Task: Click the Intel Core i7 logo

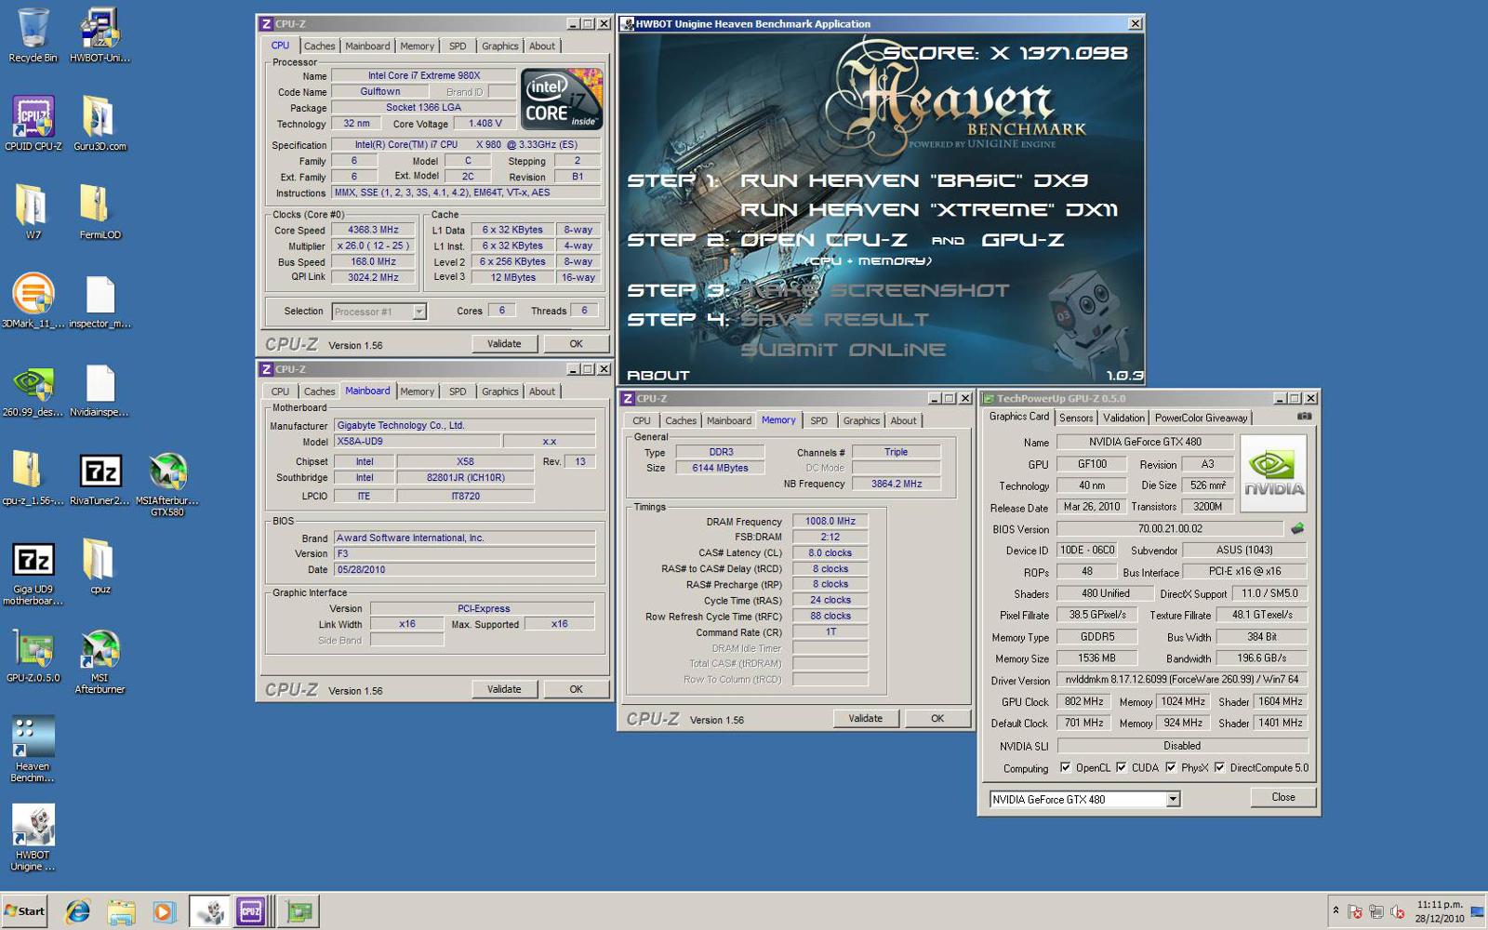Action: click(x=562, y=99)
